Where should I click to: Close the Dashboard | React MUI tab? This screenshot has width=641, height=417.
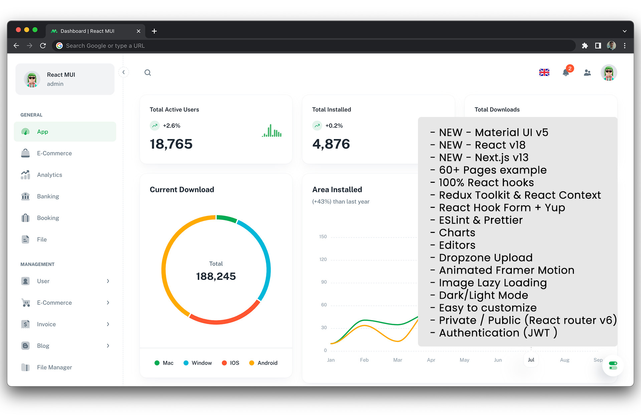[x=139, y=31]
